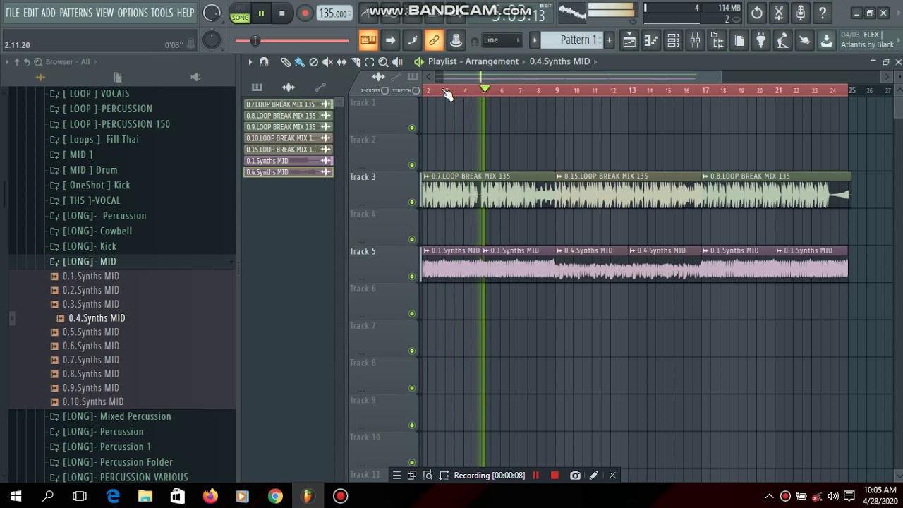
Task: Expand the [ LOOP ] VOCAlS folder
Action: 96,93
